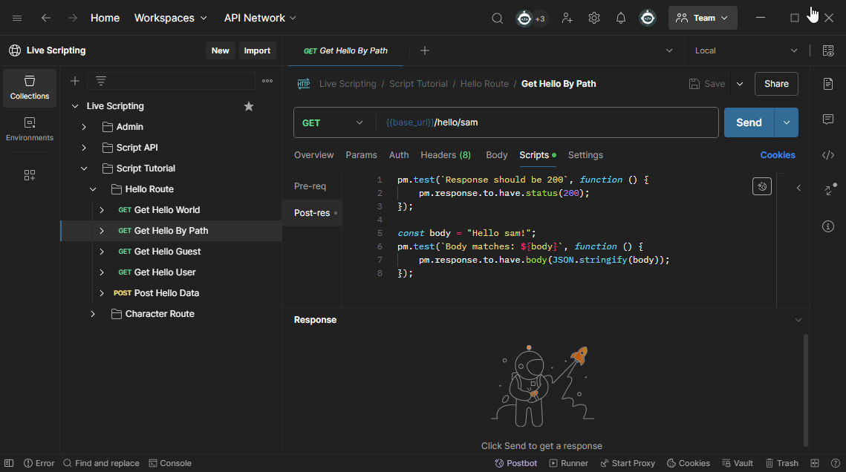
Task: Go forward with the right arrow
Action: 72,18
